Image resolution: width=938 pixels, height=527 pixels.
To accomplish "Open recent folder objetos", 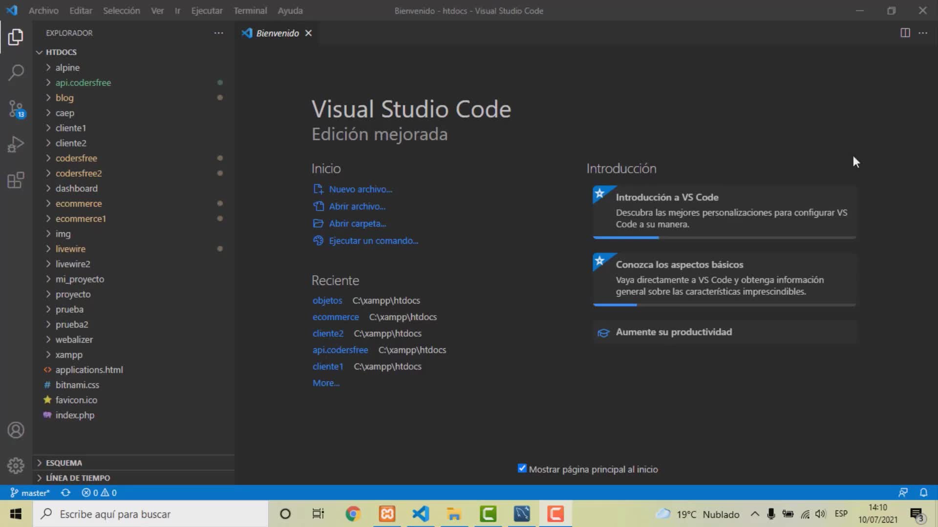I will [x=327, y=301].
